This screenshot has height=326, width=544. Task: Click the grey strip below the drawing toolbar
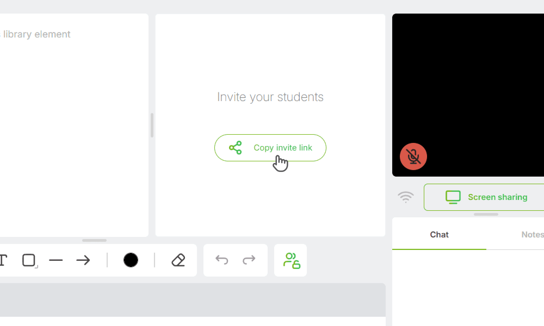tap(193, 300)
